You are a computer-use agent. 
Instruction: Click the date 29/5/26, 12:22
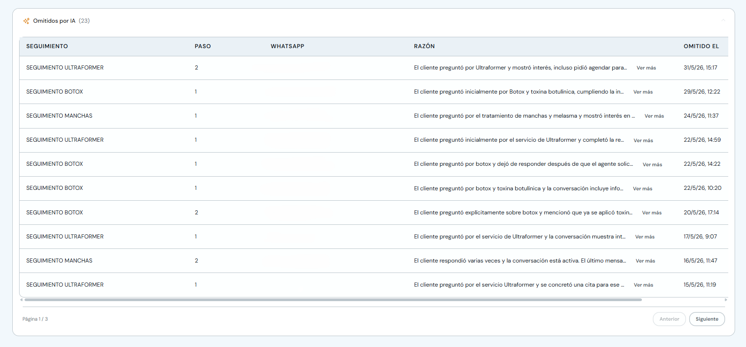(x=702, y=92)
